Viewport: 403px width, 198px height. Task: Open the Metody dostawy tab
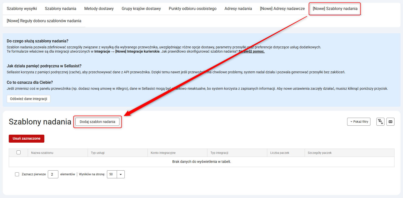point(99,9)
